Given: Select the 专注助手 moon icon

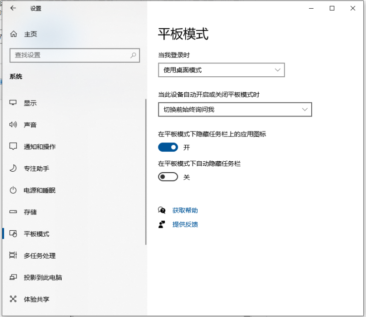Looking at the screenshot, I should [x=14, y=169].
